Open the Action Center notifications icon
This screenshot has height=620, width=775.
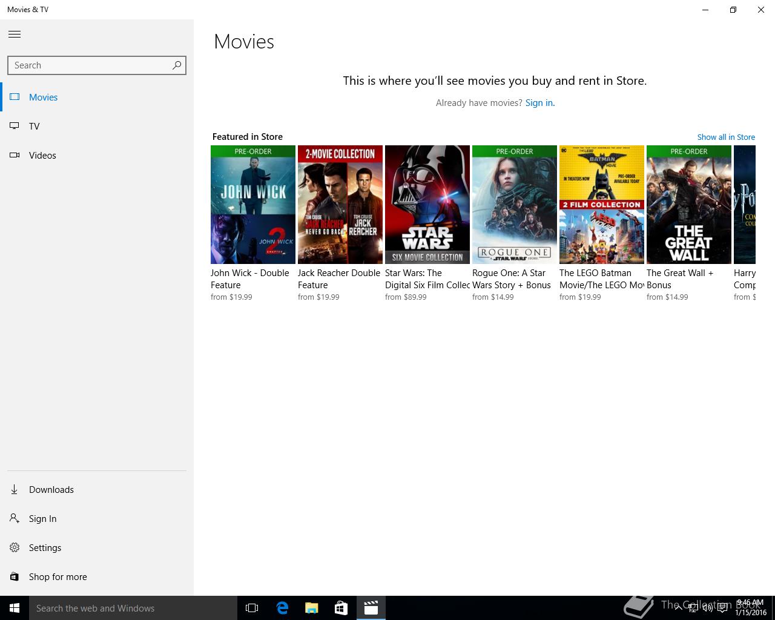[x=722, y=608]
